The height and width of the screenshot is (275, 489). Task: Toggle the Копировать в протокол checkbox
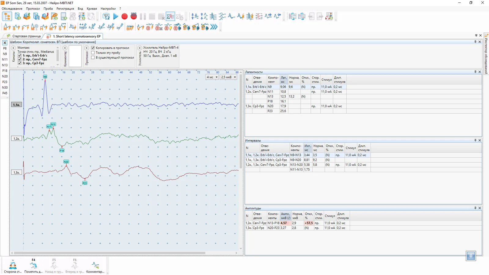pyautogui.click(x=93, y=48)
